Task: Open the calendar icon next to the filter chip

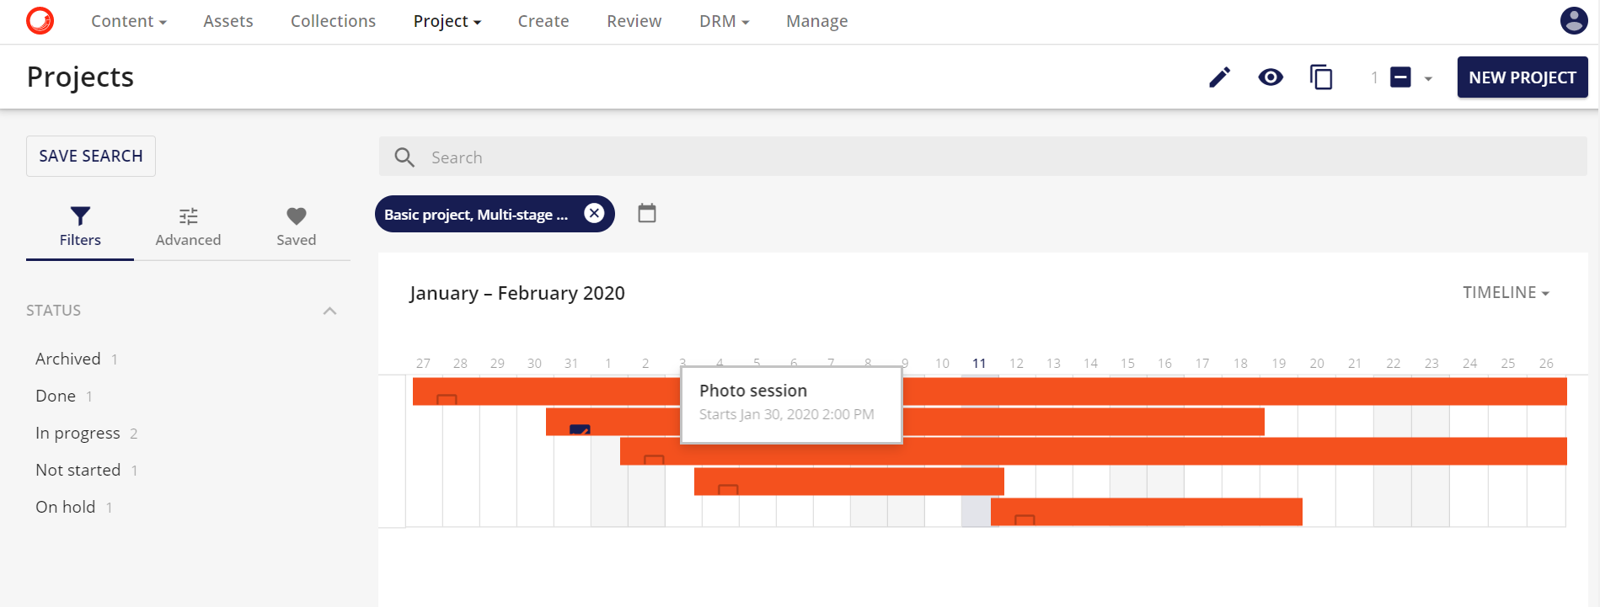Action: 646,213
